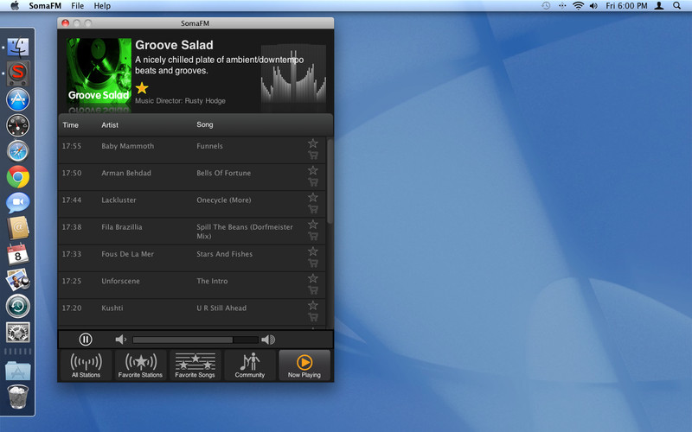692x432 pixels.
Task: Launch Safari from the dock
Action: point(18,151)
